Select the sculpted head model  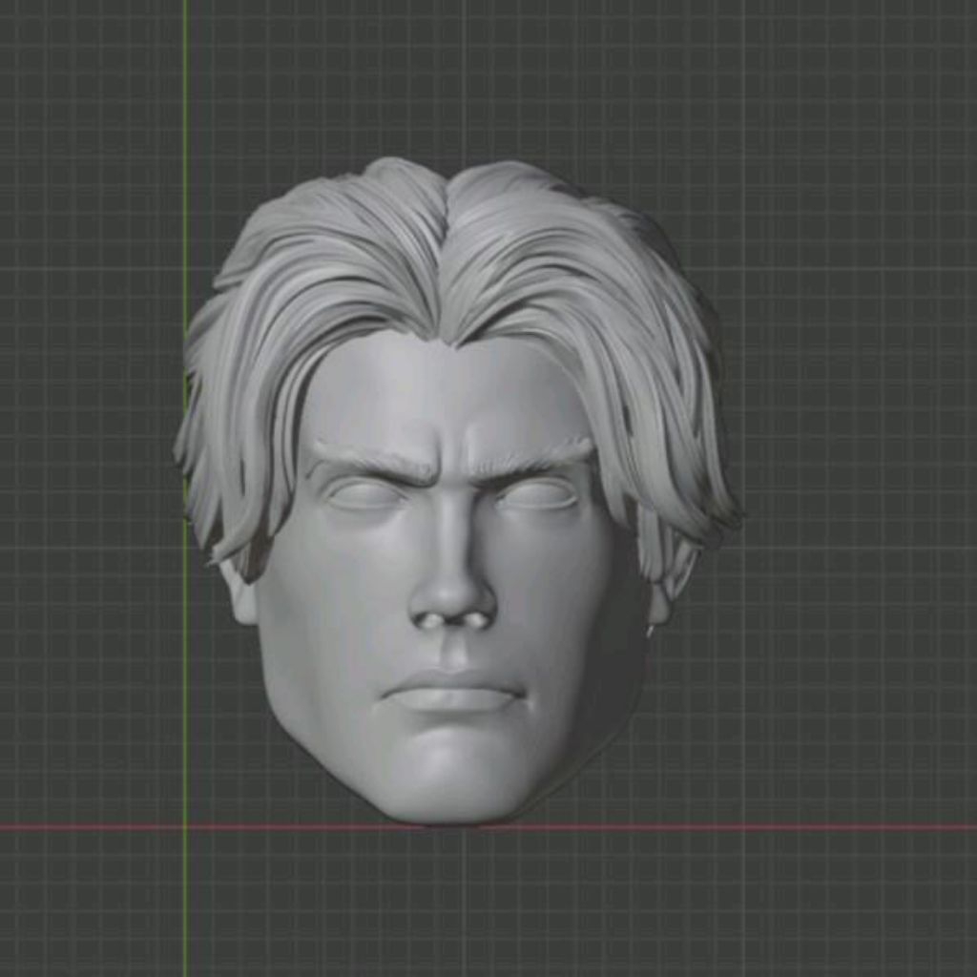point(448,572)
